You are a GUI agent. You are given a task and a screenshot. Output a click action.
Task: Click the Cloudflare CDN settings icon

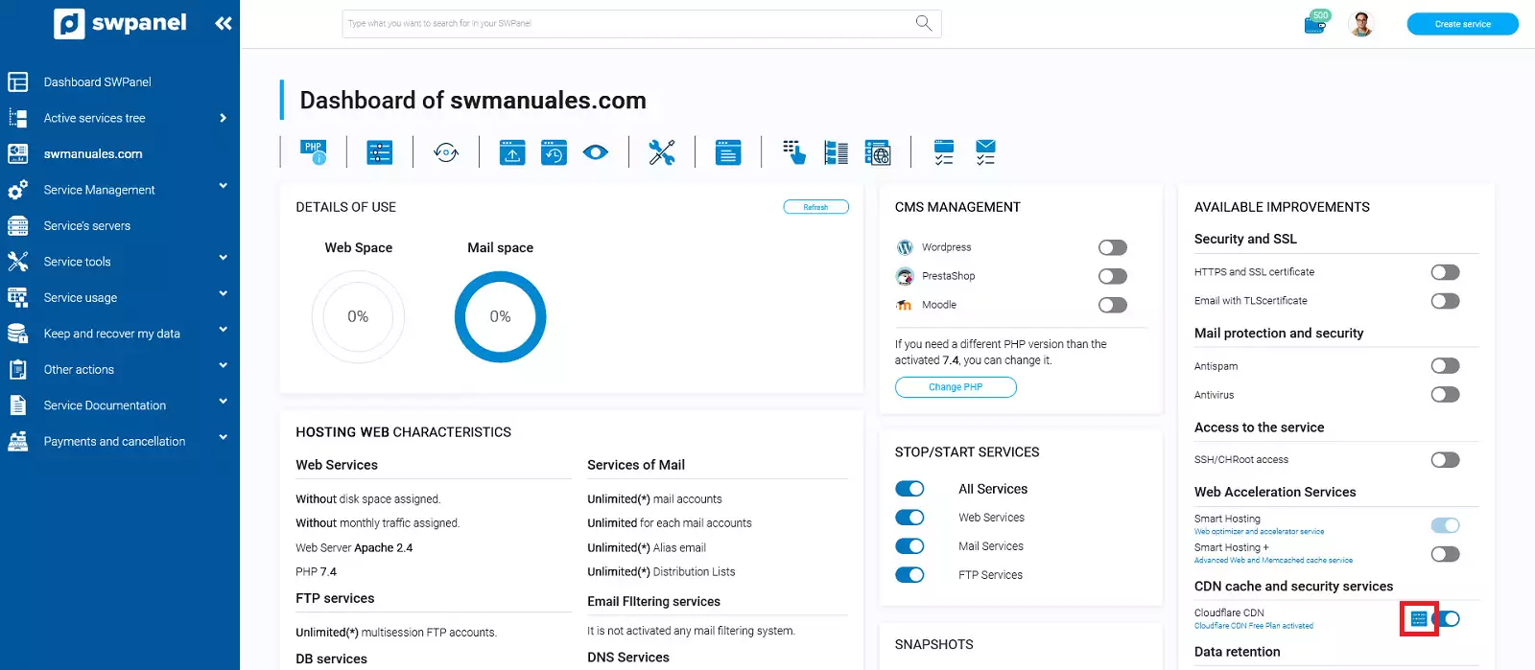[1419, 619]
